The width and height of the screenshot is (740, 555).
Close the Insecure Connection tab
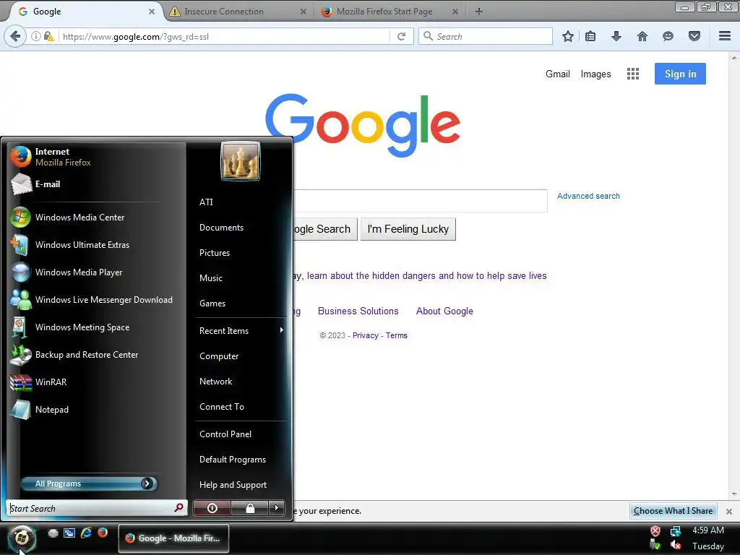coord(304,12)
